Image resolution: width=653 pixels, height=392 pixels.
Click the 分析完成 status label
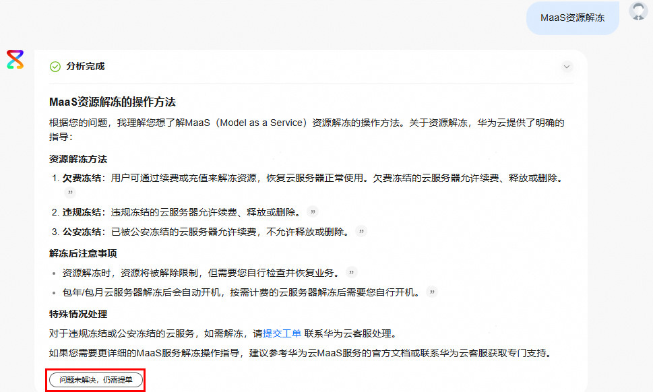85,67
